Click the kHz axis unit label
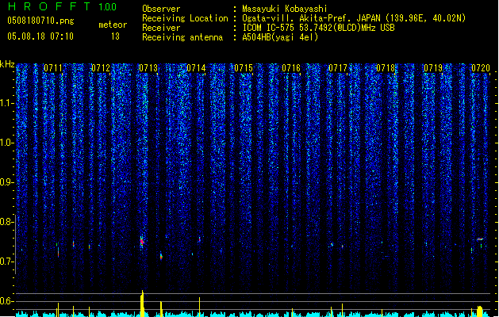 [x=7, y=64]
